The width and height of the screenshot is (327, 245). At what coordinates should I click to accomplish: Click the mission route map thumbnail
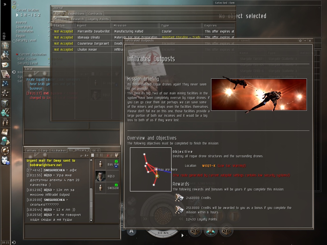pos(151,169)
